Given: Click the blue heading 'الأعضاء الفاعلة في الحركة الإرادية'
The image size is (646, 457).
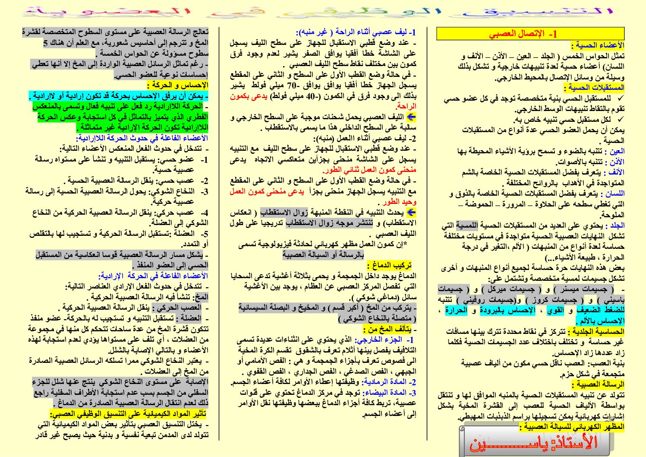Looking at the screenshot, I should click(x=153, y=276).
